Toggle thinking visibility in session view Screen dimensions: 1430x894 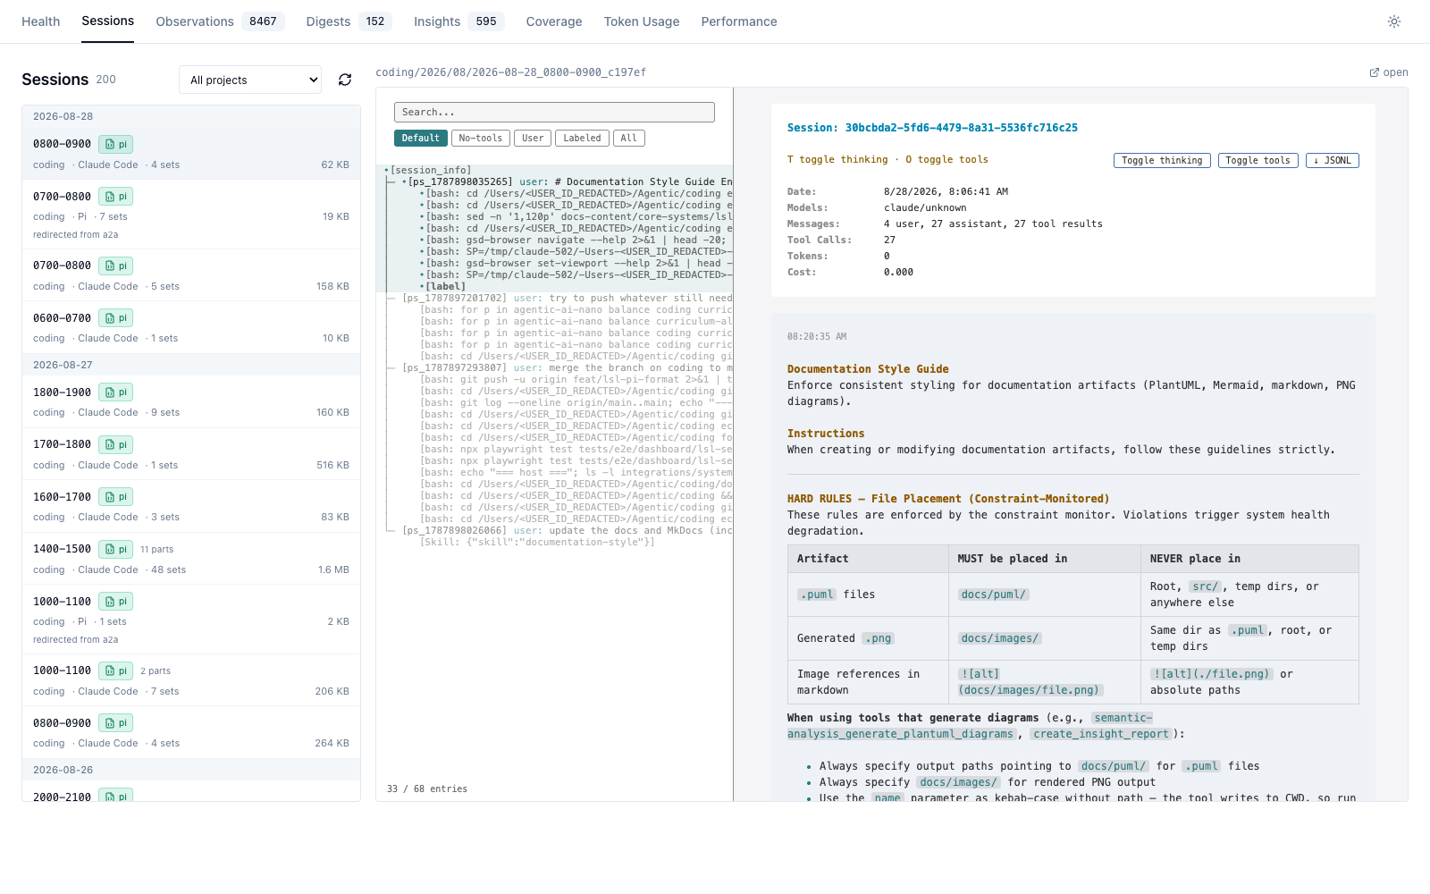tap(1162, 161)
